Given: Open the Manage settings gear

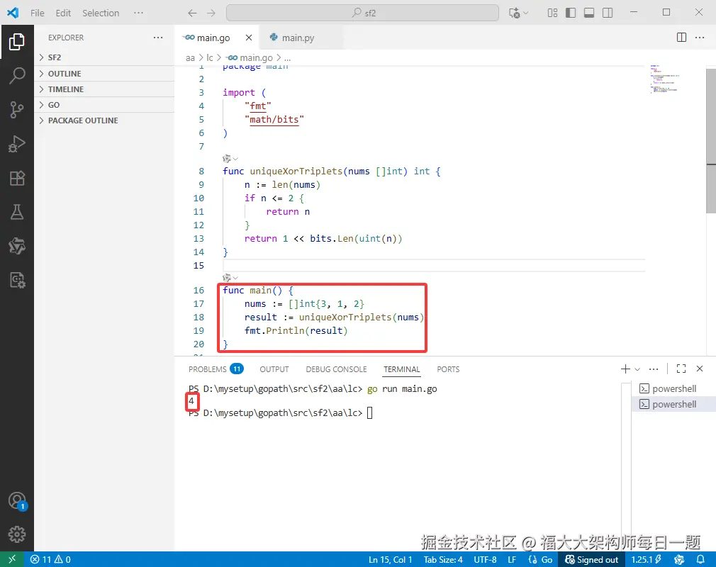Looking at the screenshot, I should point(17,534).
